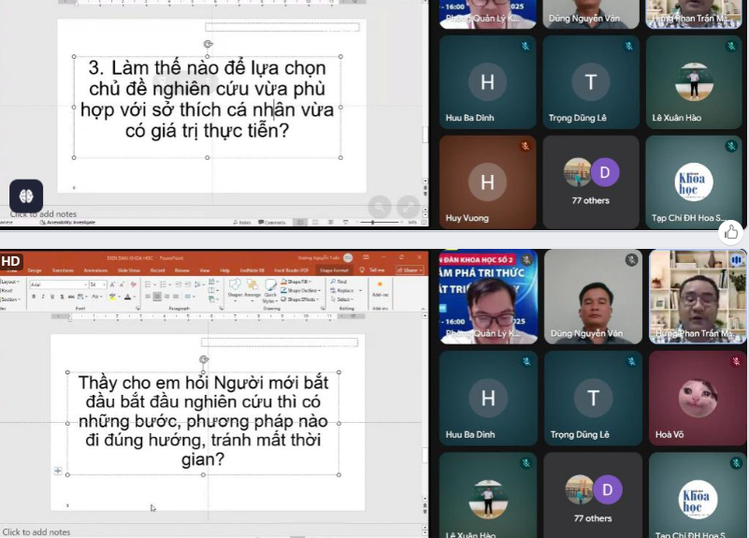Click the brain icon floating button

pos(25,196)
